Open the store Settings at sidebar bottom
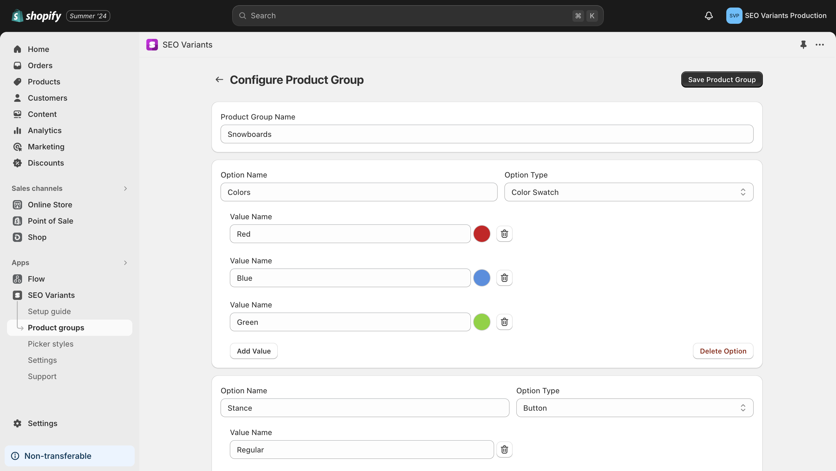836x471 pixels. coord(69,423)
